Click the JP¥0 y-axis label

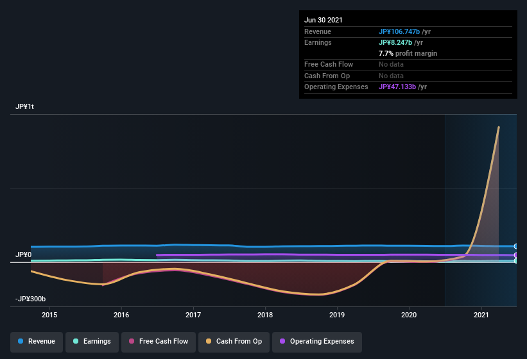(x=23, y=255)
